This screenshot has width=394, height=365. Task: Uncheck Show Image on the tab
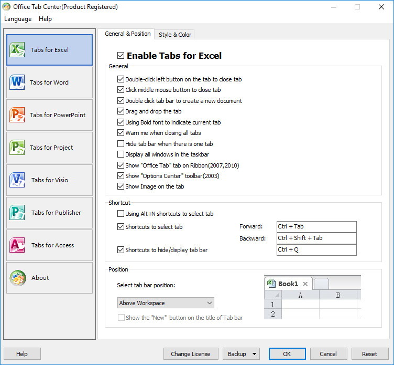click(x=121, y=186)
